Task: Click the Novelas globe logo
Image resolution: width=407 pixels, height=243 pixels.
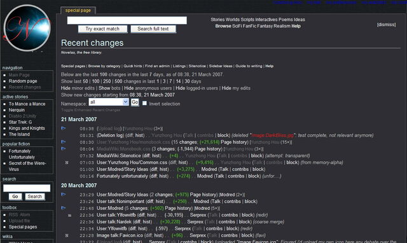Action: click(x=27, y=27)
